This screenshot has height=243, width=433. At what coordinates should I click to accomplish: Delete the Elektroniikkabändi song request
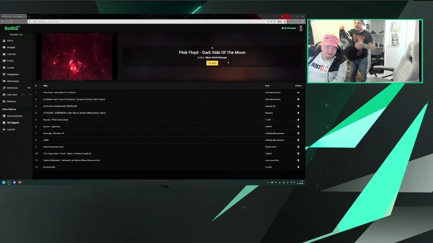click(x=298, y=160)
